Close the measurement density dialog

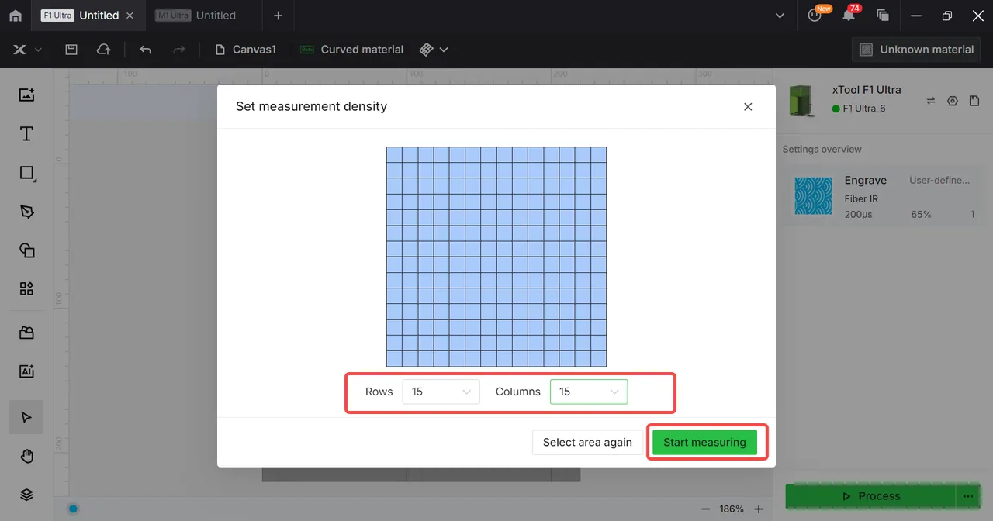point(748,107)
